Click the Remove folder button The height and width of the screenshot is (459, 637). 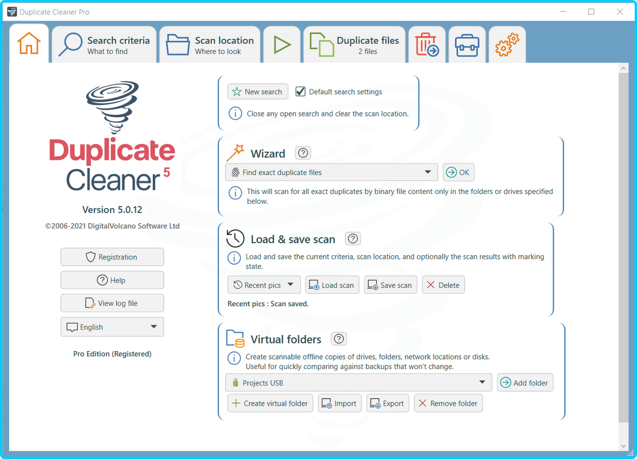pyautogui.click(x=448, y=403)
